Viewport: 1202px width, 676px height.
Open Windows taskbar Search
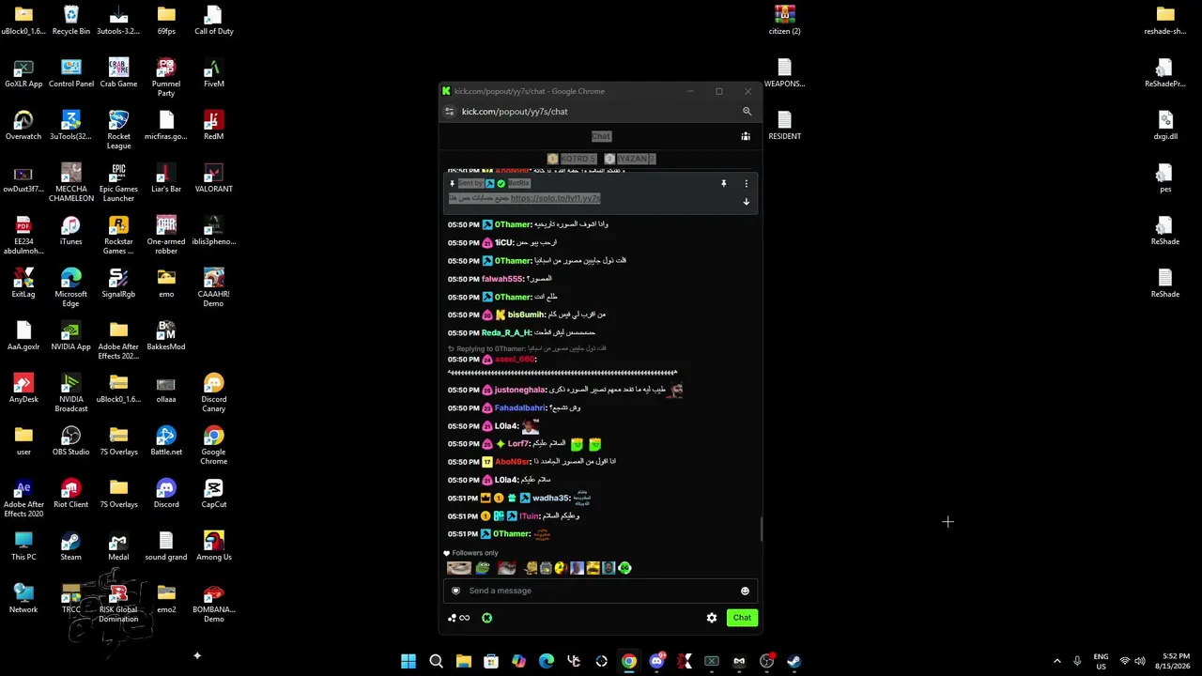[436, 661]
